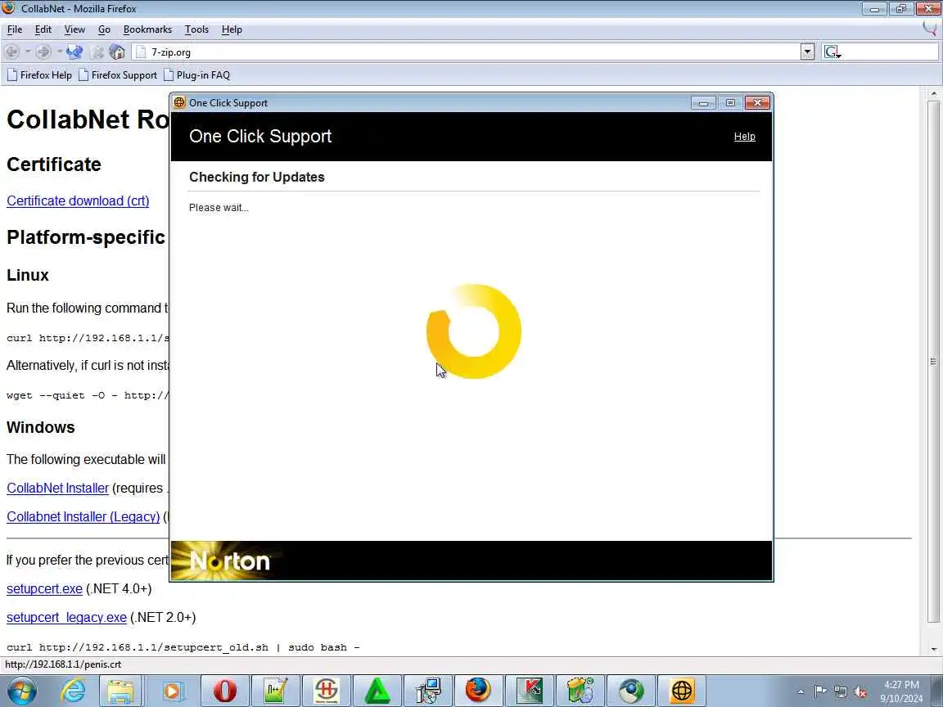Click the Home icon in Firefox toolbar
The height and width of the screenshot is (707, 943).
(x=117, y=52)
